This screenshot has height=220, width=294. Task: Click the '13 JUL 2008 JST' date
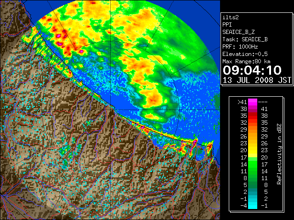(257, 80)
